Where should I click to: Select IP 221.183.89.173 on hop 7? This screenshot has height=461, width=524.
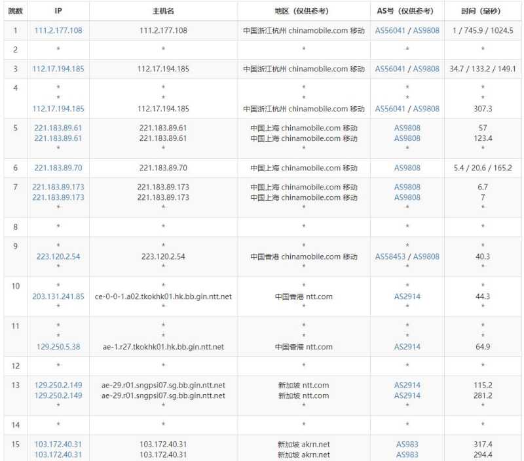58,187
